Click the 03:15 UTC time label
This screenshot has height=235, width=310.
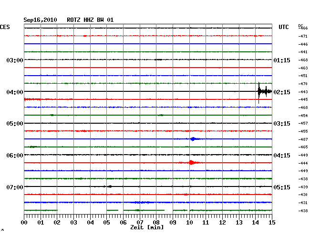(282, 124)
